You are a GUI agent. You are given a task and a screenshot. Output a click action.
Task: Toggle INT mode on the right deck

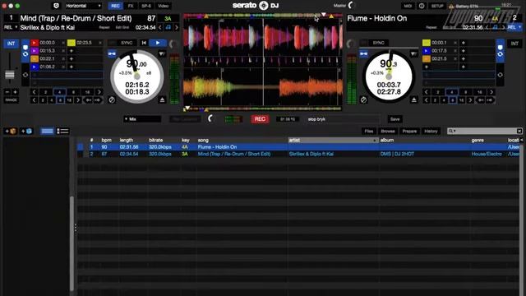click(x=514, y=44)
